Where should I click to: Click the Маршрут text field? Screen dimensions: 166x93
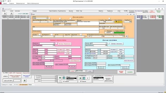point(88,23)
